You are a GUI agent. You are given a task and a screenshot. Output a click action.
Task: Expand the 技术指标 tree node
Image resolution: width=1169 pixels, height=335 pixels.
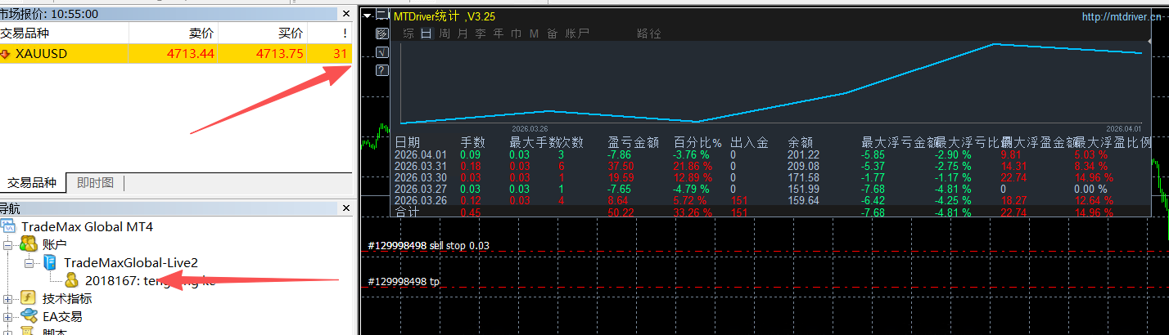8,298
